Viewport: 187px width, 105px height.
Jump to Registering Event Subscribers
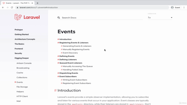(77, 83)
